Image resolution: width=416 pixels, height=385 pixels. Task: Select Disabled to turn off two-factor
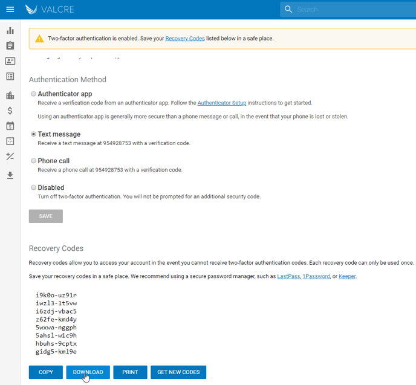[x=34, y=187]
